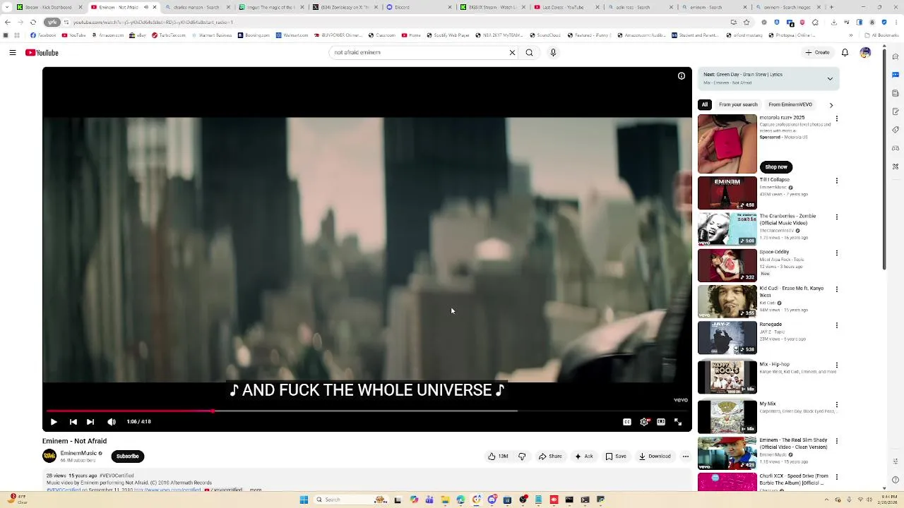Click the Create button
The image size is (904, 508).
[x=818, y=52]
